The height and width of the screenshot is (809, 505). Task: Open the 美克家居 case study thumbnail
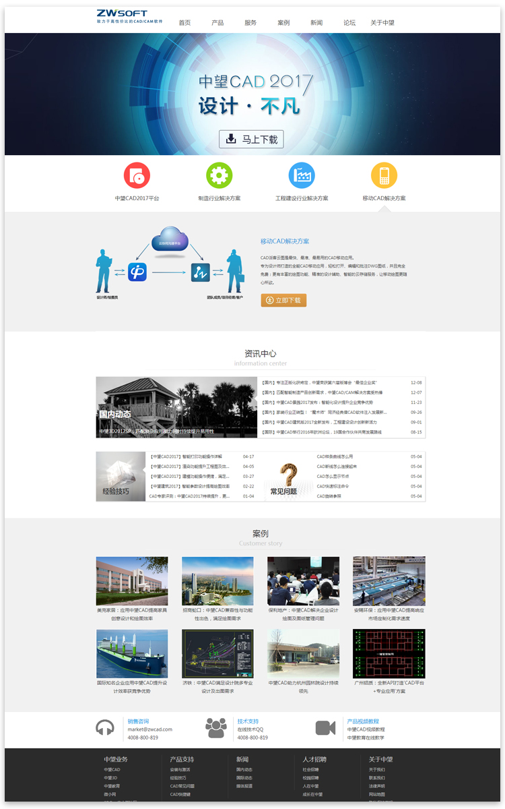pyautogui.click(x=132, y=581)
